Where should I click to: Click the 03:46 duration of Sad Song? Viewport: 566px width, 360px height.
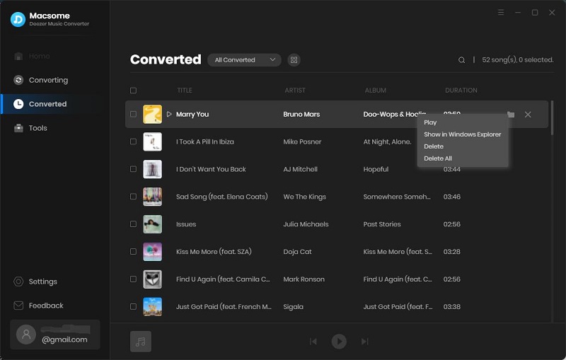coord(451,197)
